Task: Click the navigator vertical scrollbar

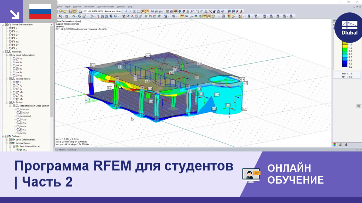Action: click(x=52, y=87)
